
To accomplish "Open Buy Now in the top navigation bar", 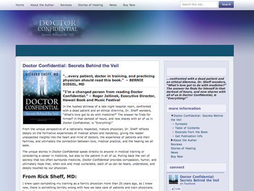I will pos(129,5).
